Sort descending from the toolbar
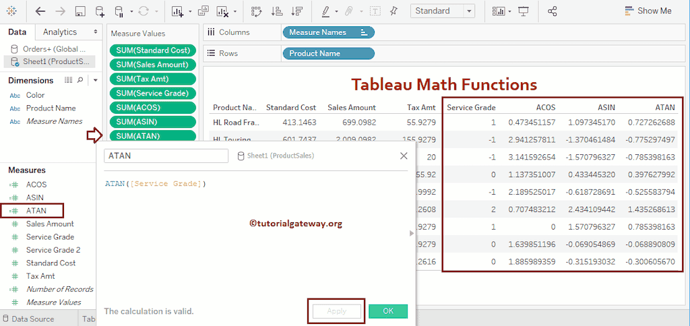 click(x=297, y=11)
